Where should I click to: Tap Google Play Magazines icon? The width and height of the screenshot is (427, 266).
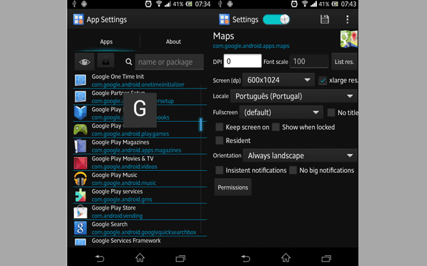[80, 146]
